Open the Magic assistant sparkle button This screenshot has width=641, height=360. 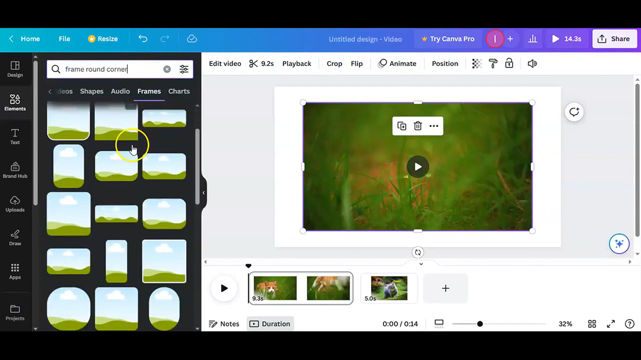coord(619,244)
